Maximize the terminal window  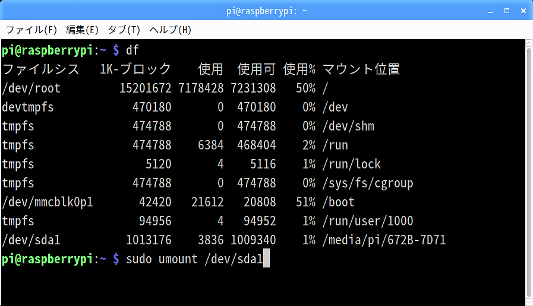click(507, 11)
